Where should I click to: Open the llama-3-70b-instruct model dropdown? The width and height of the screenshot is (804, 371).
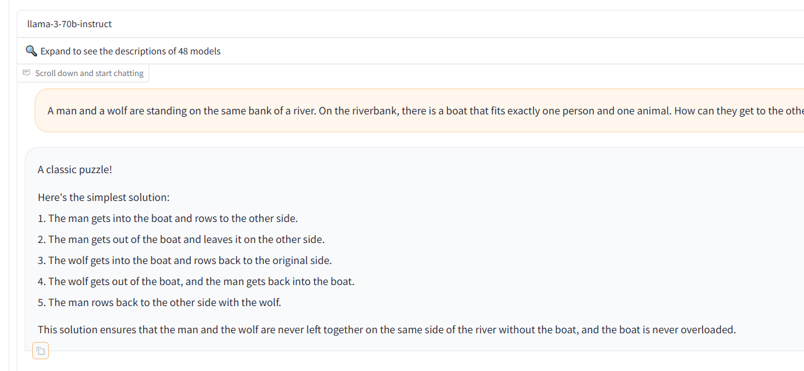click(x=69, y=24)
